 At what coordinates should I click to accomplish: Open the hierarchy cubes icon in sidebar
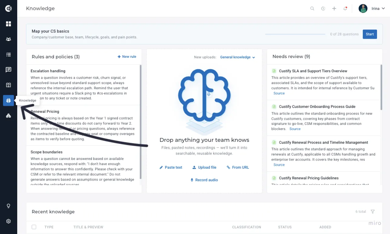click(x=8, y=116)
